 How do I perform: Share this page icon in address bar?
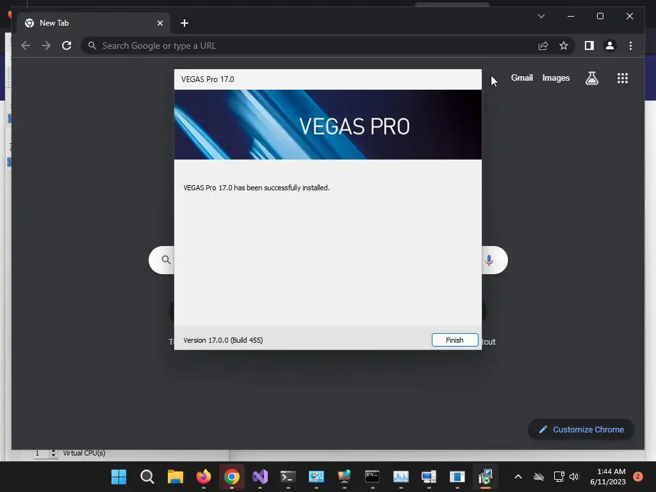pyautogui.click(x=543, y=45)
